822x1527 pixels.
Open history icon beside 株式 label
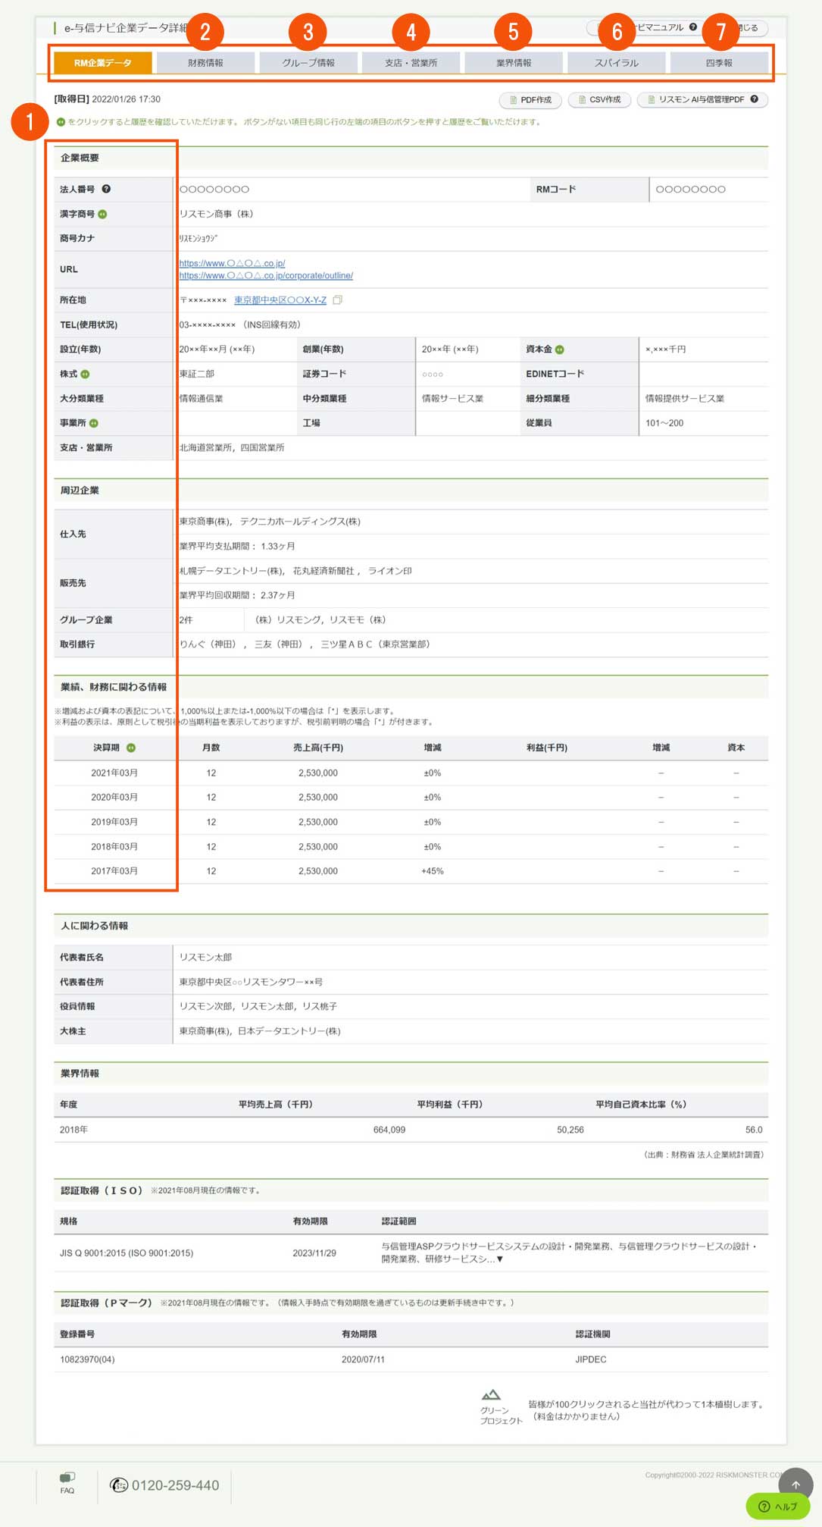(85, 375)
